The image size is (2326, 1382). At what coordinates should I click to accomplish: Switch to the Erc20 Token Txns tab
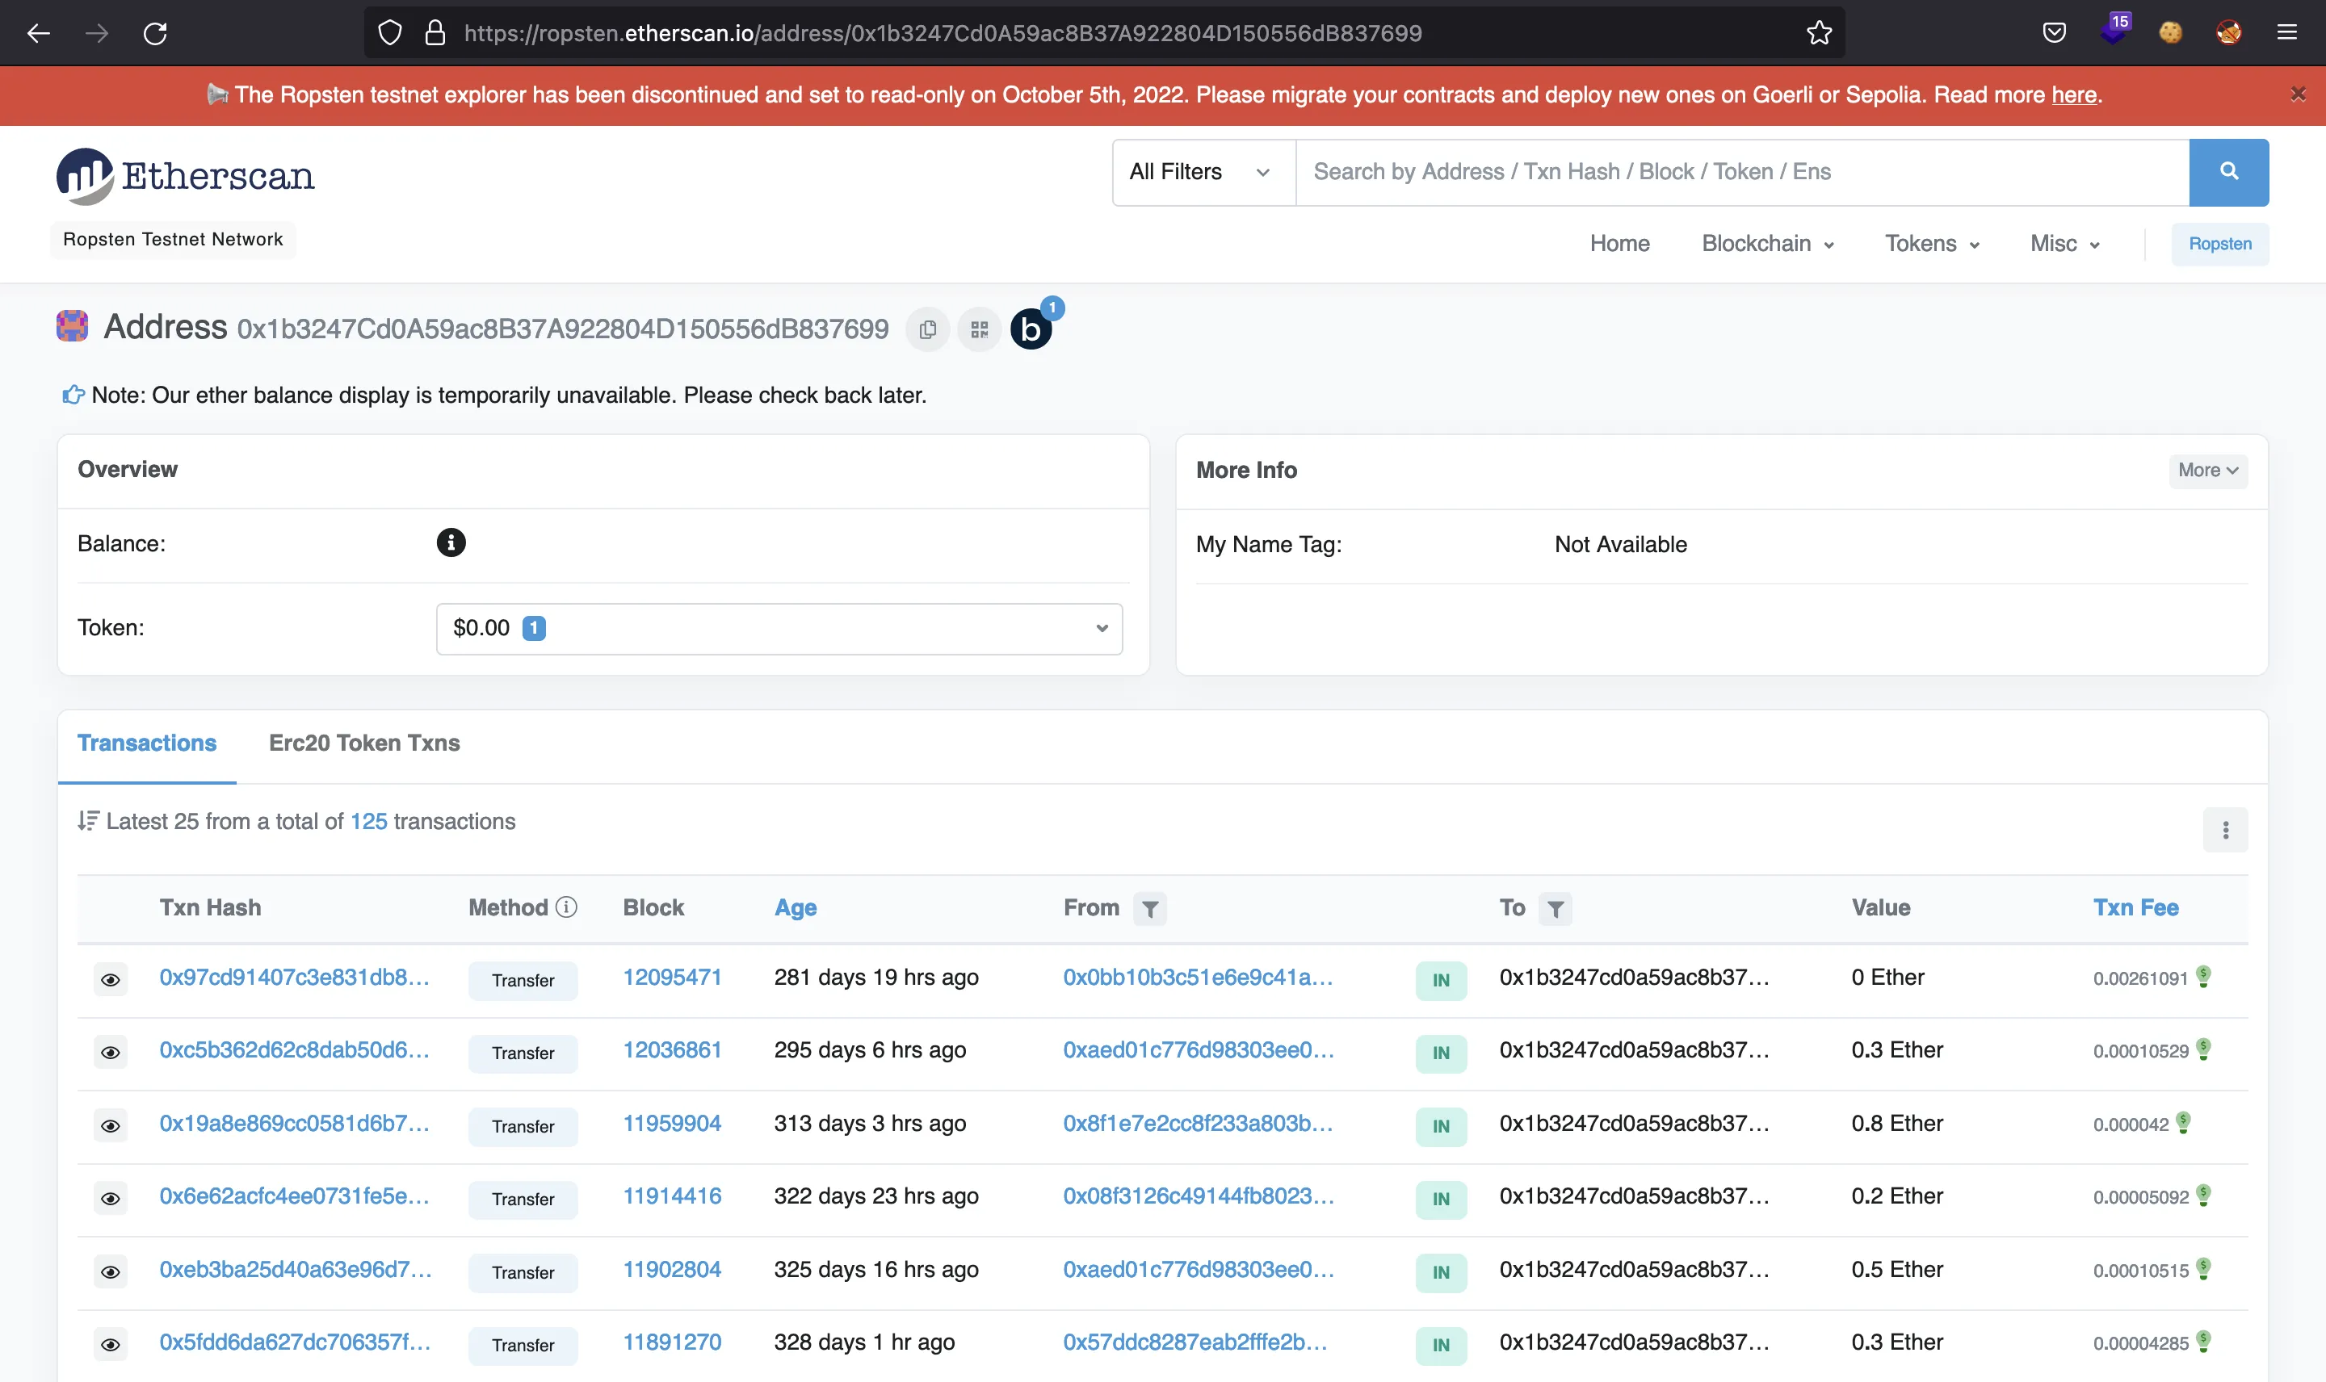[364, 743]
